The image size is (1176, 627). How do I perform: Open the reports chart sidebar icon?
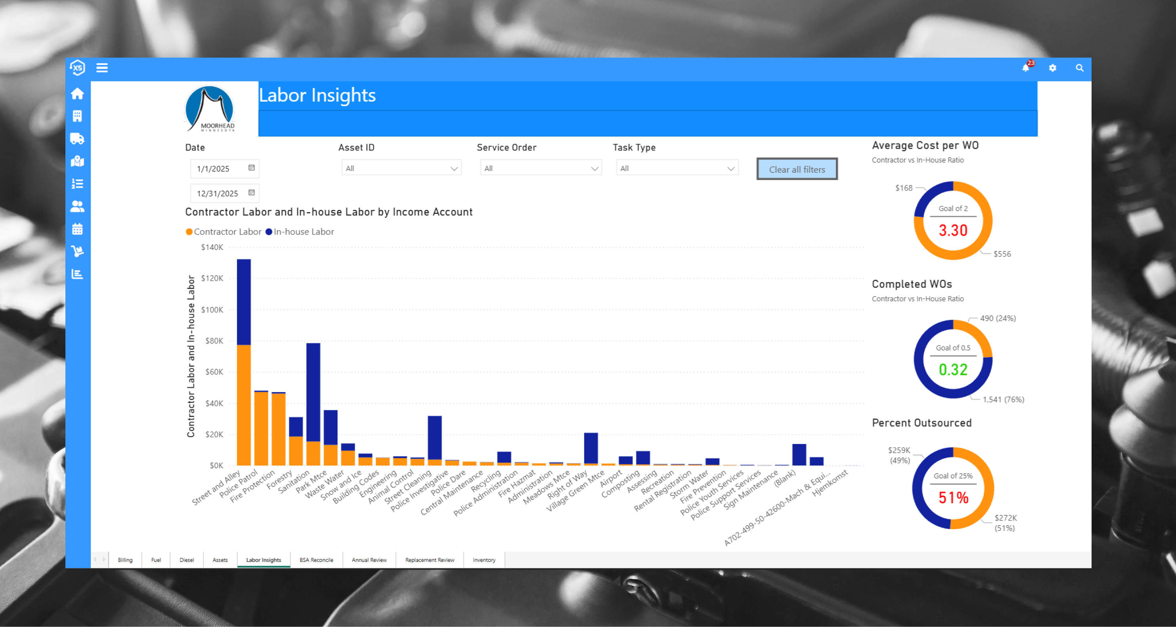(x=77, y=274)
